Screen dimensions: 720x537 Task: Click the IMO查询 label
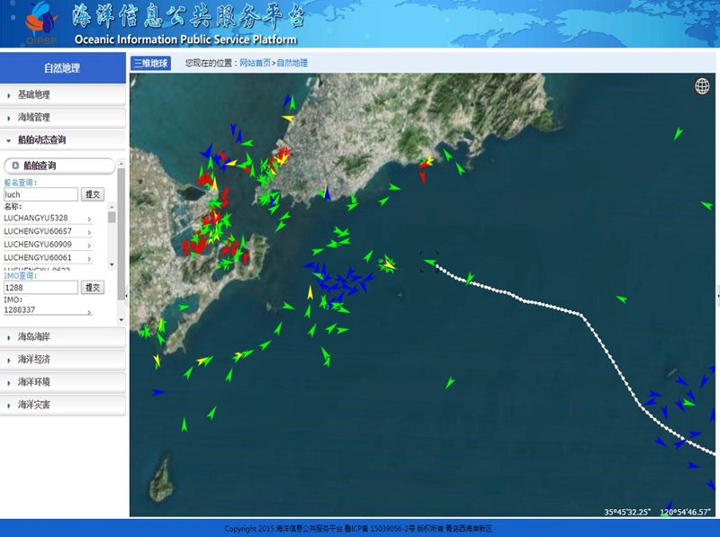pos(20,275)
